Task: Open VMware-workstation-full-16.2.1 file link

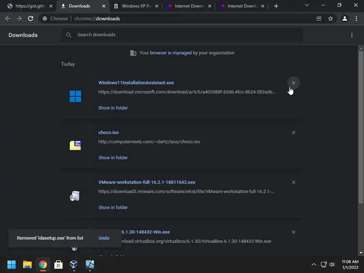Action: pyautogui.click(x=147, y=182)
